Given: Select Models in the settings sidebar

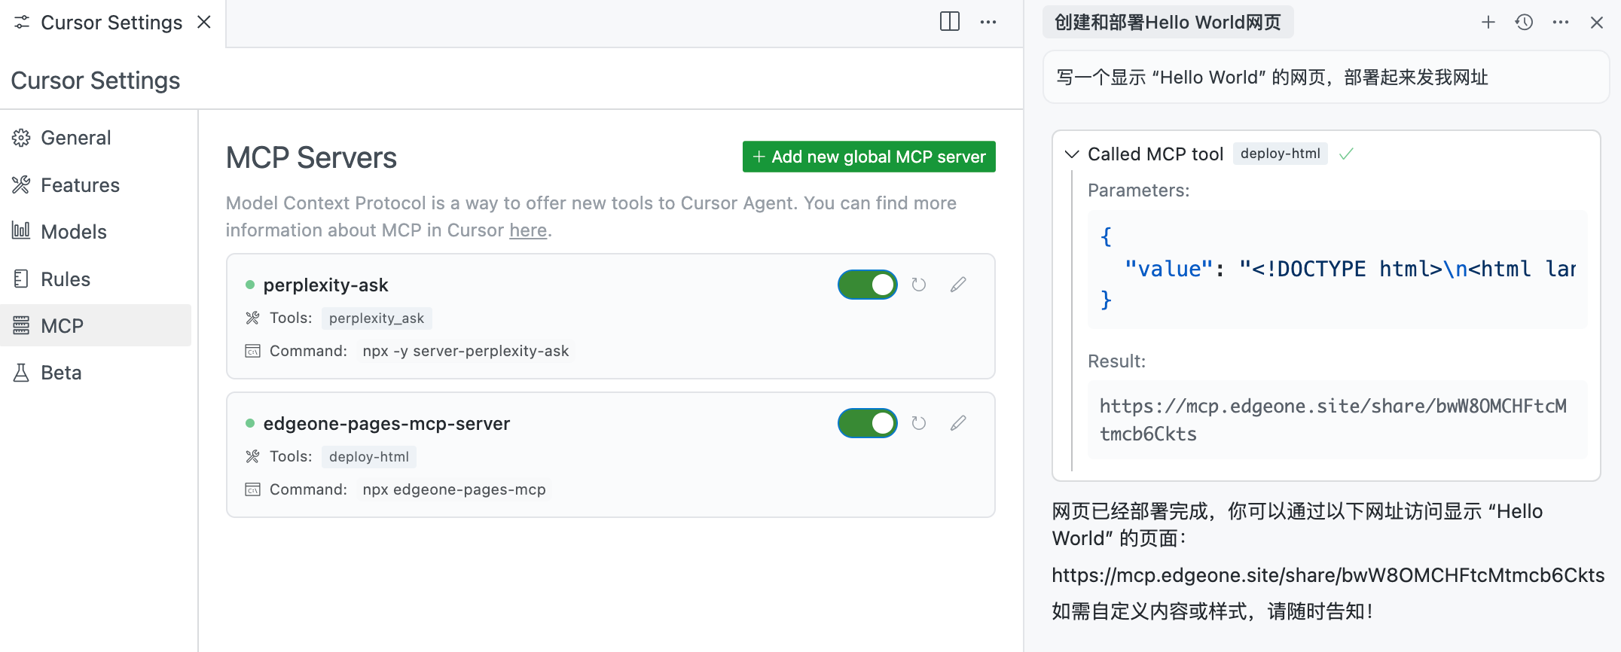Looking at the screenshot, I should pos(74,232).
